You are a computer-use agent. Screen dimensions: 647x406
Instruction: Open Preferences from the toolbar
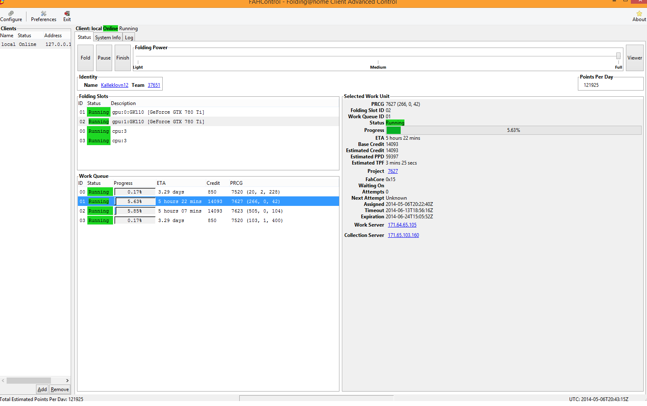[x=43, y=17]
